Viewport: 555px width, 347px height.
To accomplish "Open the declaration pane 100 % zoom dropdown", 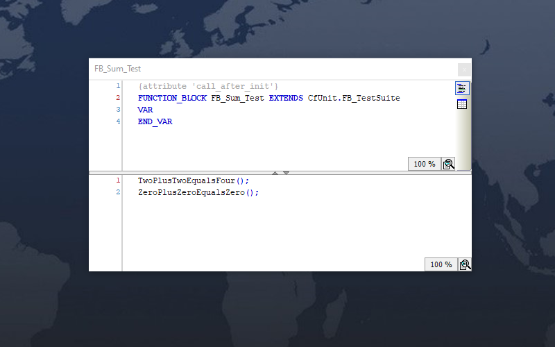I will coord(425,164).
